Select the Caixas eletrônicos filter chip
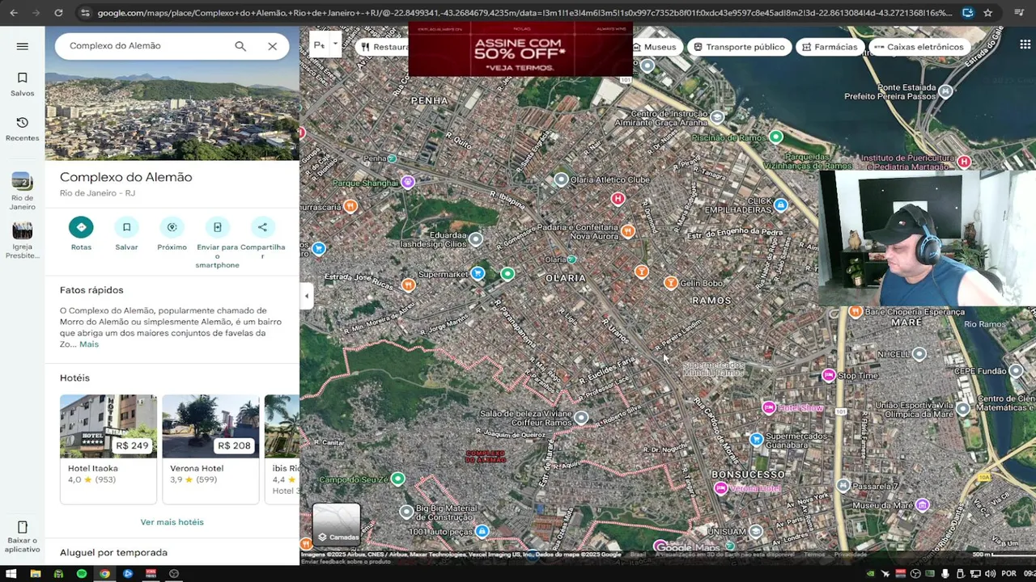Screen dimensions: 1036x582 pyautogui.click(x=919, y=47)
